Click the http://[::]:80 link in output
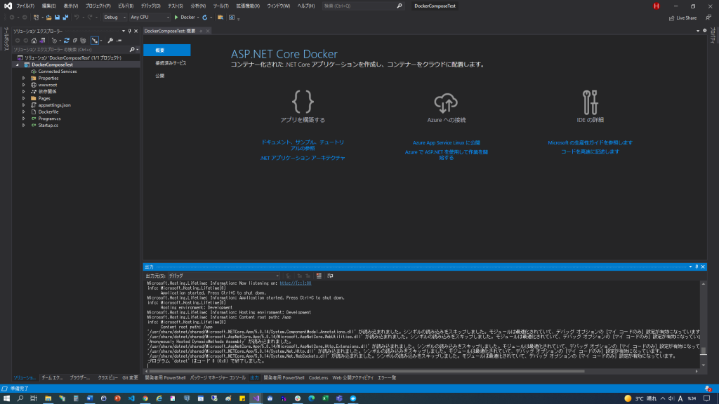The image size is (719, 404). point(296,283)
